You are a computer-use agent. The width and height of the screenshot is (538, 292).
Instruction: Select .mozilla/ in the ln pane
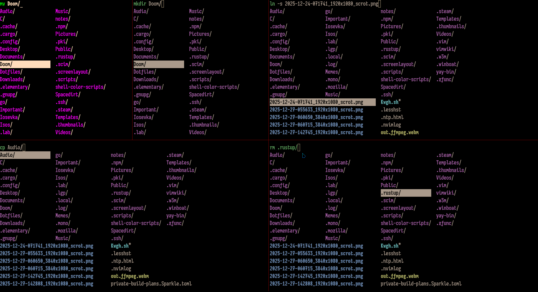pos(337,87)
